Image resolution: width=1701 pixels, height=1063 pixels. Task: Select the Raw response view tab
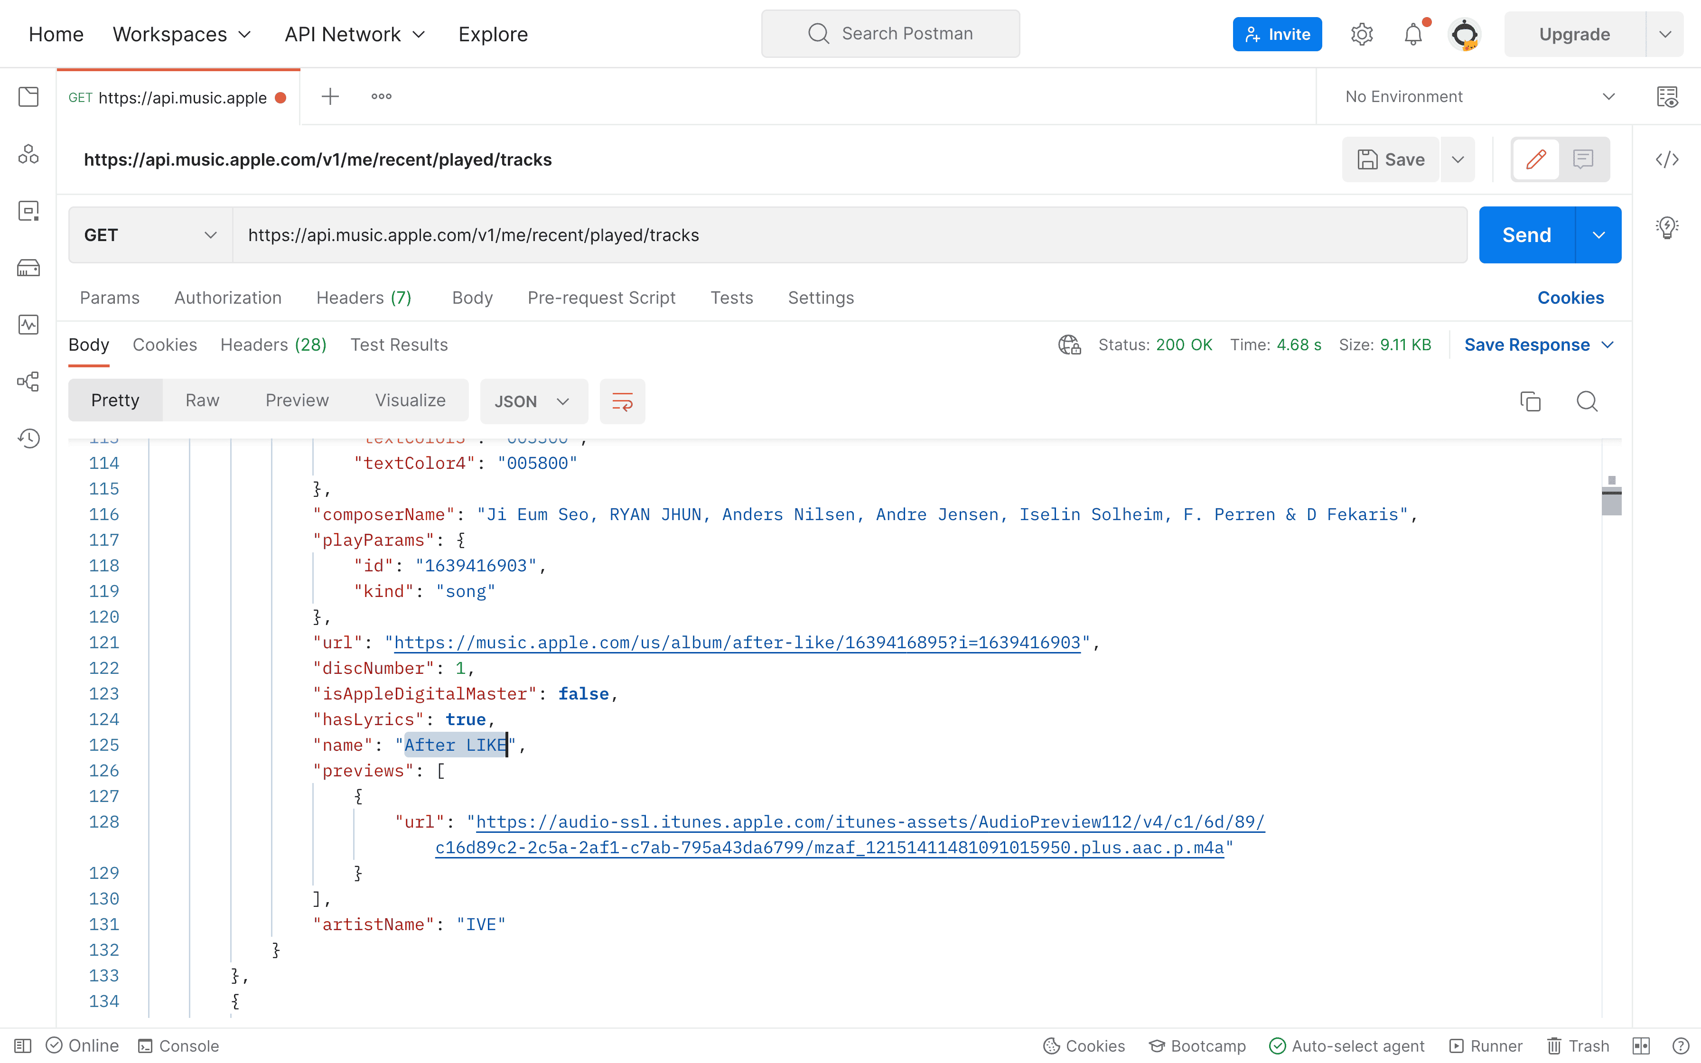click(203, 401)
